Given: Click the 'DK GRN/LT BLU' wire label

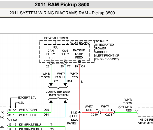Looking at the screenshot, I should [x=30, y=125].
